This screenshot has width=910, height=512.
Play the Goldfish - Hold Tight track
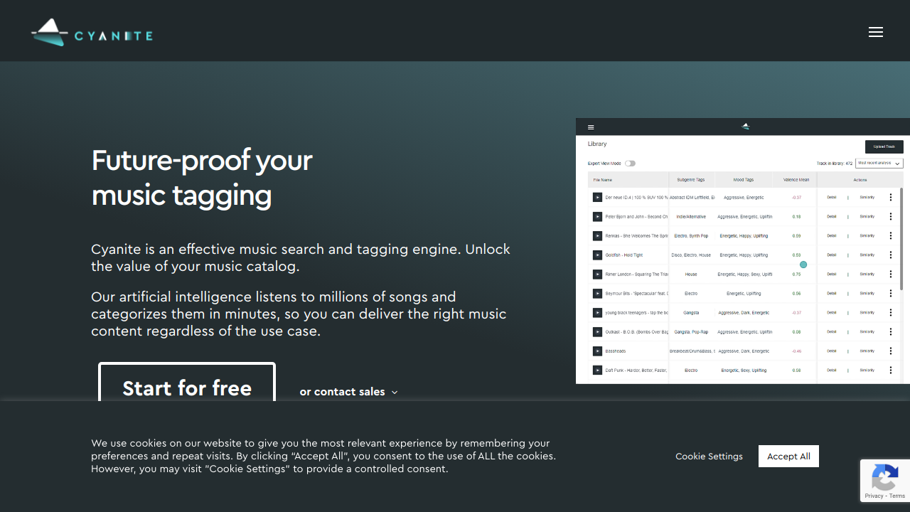pos(597,255)
